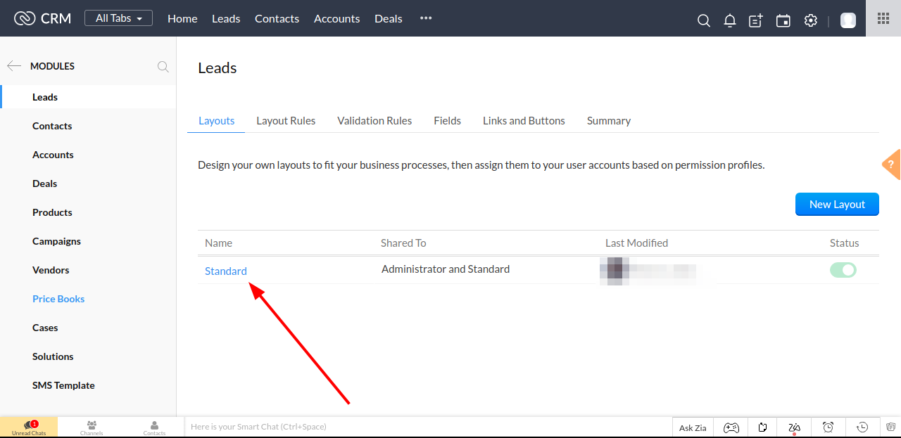Screen dimensions: 901x438
Task: Open the alarm clock reminders icon
Action: coord(828,427)
